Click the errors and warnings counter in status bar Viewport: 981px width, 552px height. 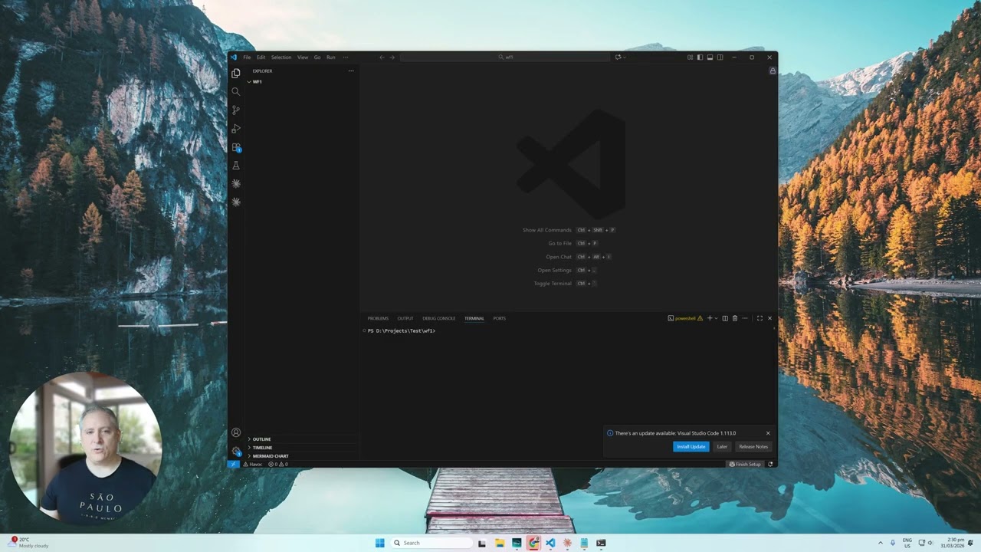tap(277, 464)
